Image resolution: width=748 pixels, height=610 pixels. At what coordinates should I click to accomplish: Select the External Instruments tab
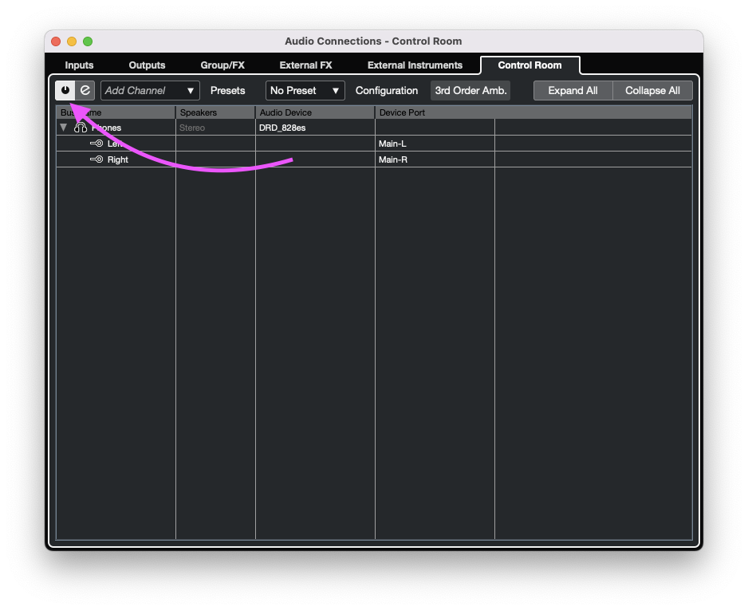415,65
